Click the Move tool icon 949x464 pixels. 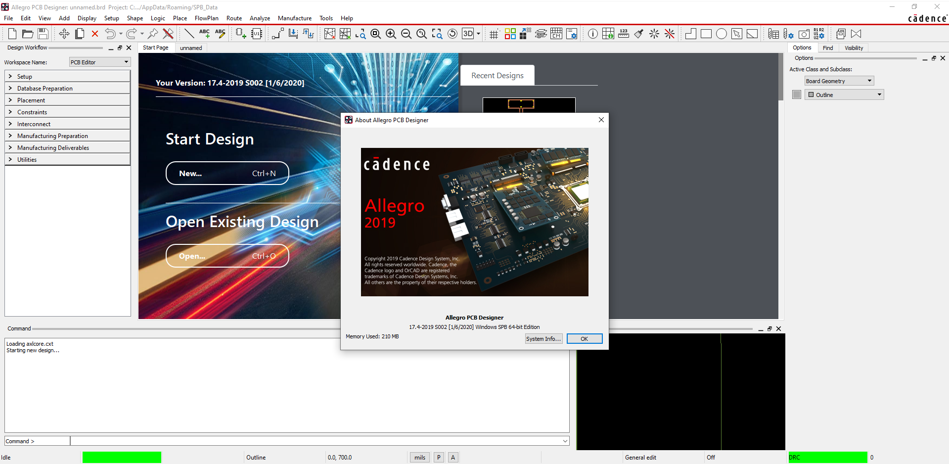[x=64, y=34]
